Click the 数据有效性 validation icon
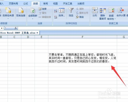 111,10
